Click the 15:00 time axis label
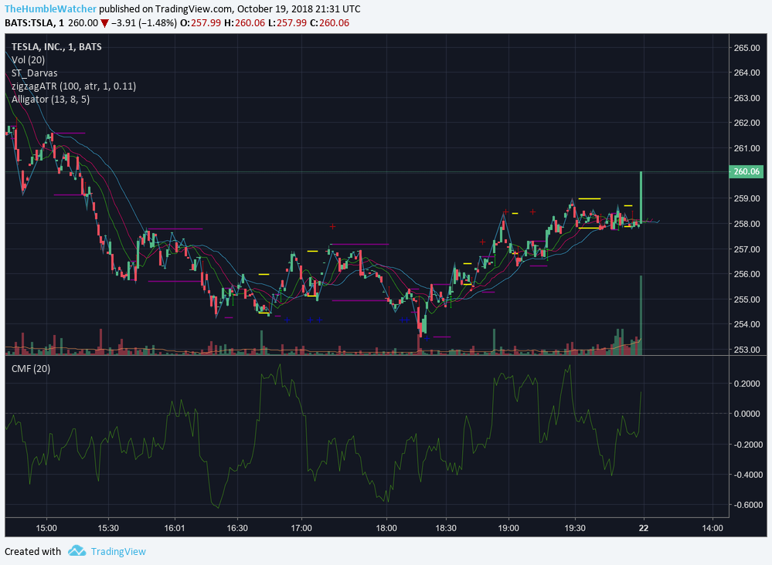 pyautogui.click(x=46, y=528)
